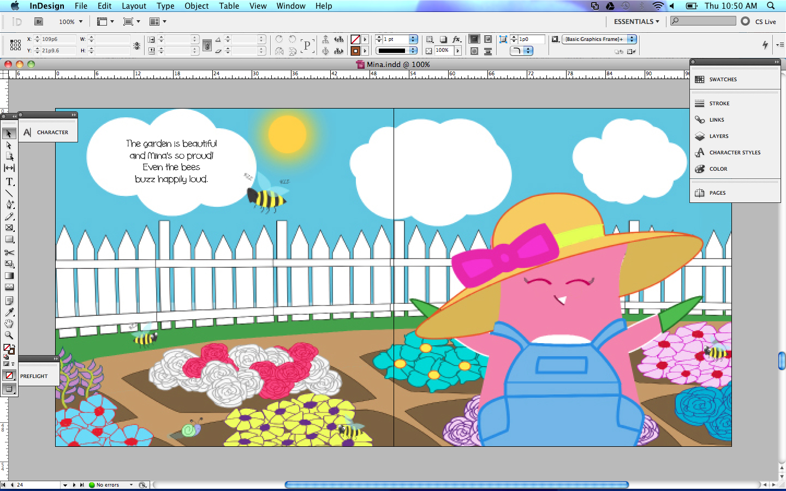The image size is (786, 491).
Task: Open the Swatches panel
Action: click(x=723, y=80)
